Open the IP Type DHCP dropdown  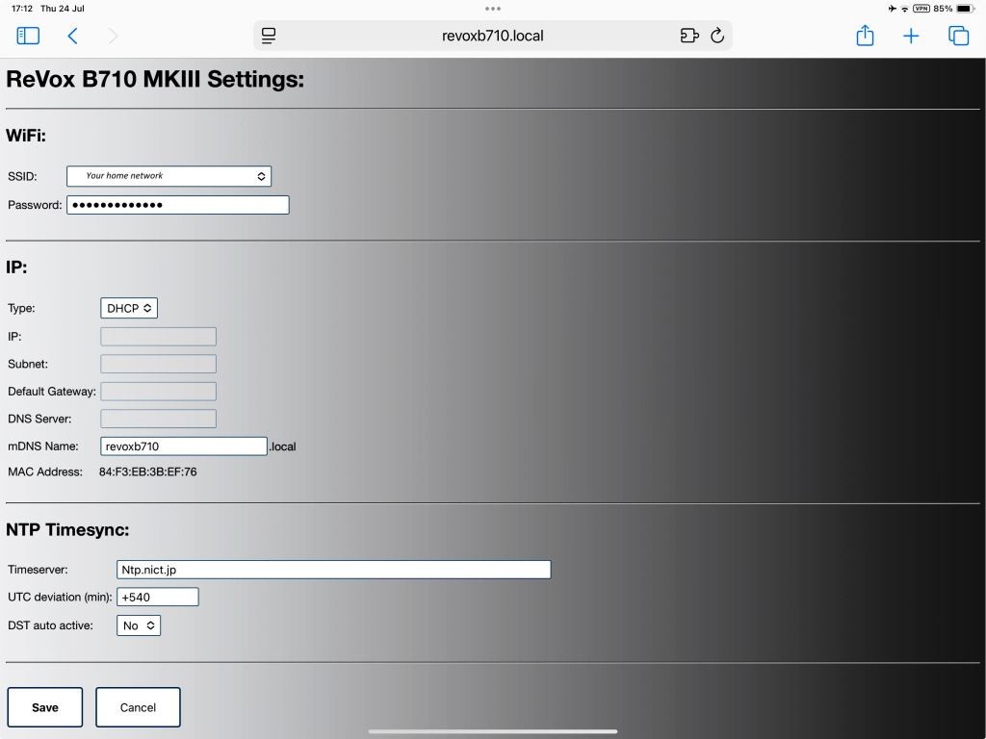pos(129,308)
